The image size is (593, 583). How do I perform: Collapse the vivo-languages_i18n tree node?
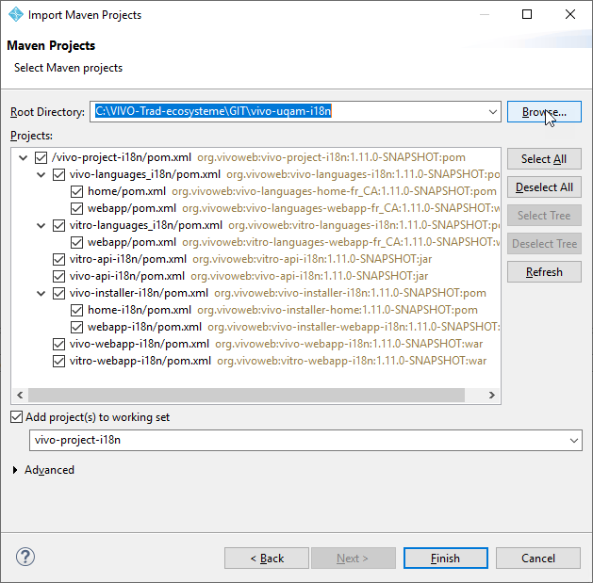click(x=41, y=174)
